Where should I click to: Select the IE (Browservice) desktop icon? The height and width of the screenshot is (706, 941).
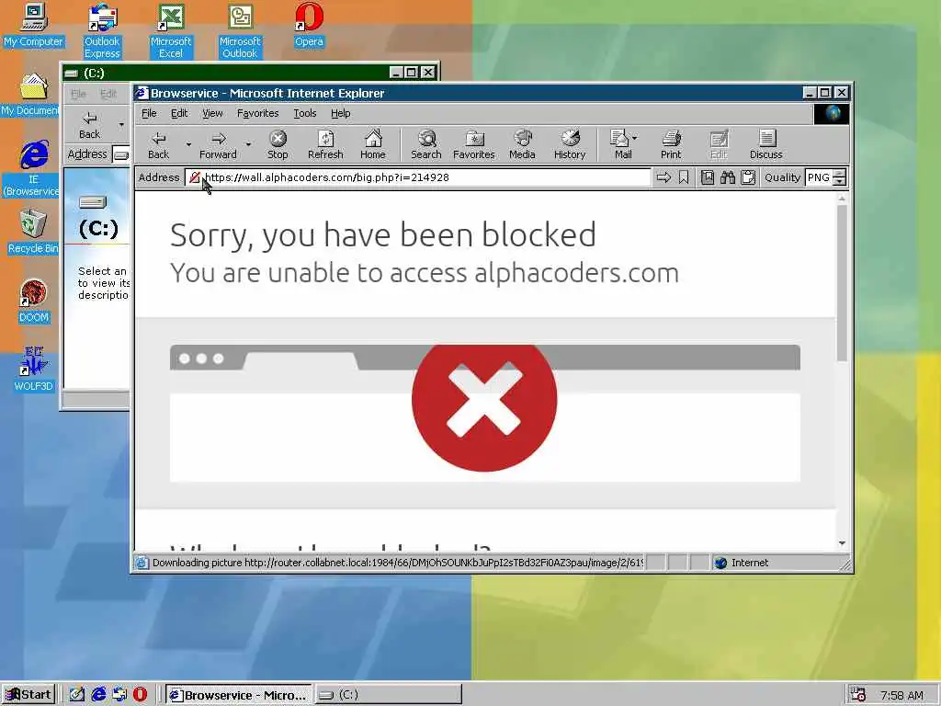point(32,169)
